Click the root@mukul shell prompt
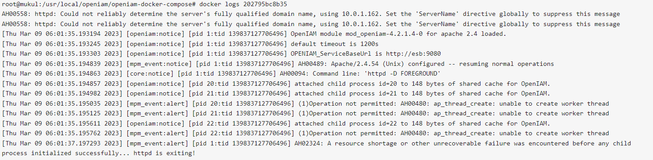This screenshot has height=160, width=653. tap(19, 4)
